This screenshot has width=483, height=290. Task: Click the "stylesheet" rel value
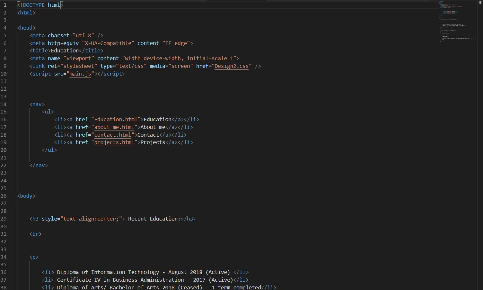[x=79, y=66]
